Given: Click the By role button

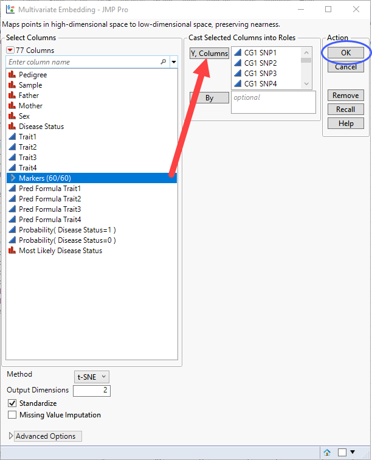Looking at the screenshot, I should coord(209,98).
